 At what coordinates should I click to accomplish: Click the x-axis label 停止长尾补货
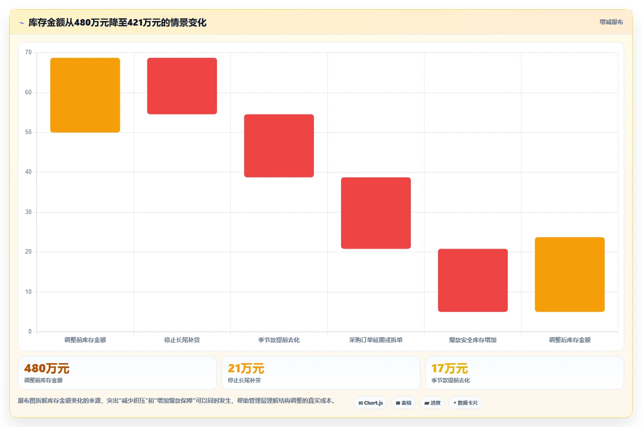click(182, 340)
